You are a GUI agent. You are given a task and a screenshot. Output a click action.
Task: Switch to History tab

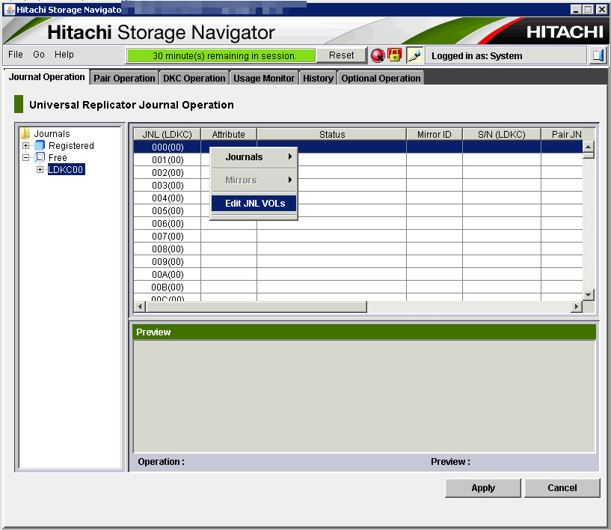click(318, 78)
